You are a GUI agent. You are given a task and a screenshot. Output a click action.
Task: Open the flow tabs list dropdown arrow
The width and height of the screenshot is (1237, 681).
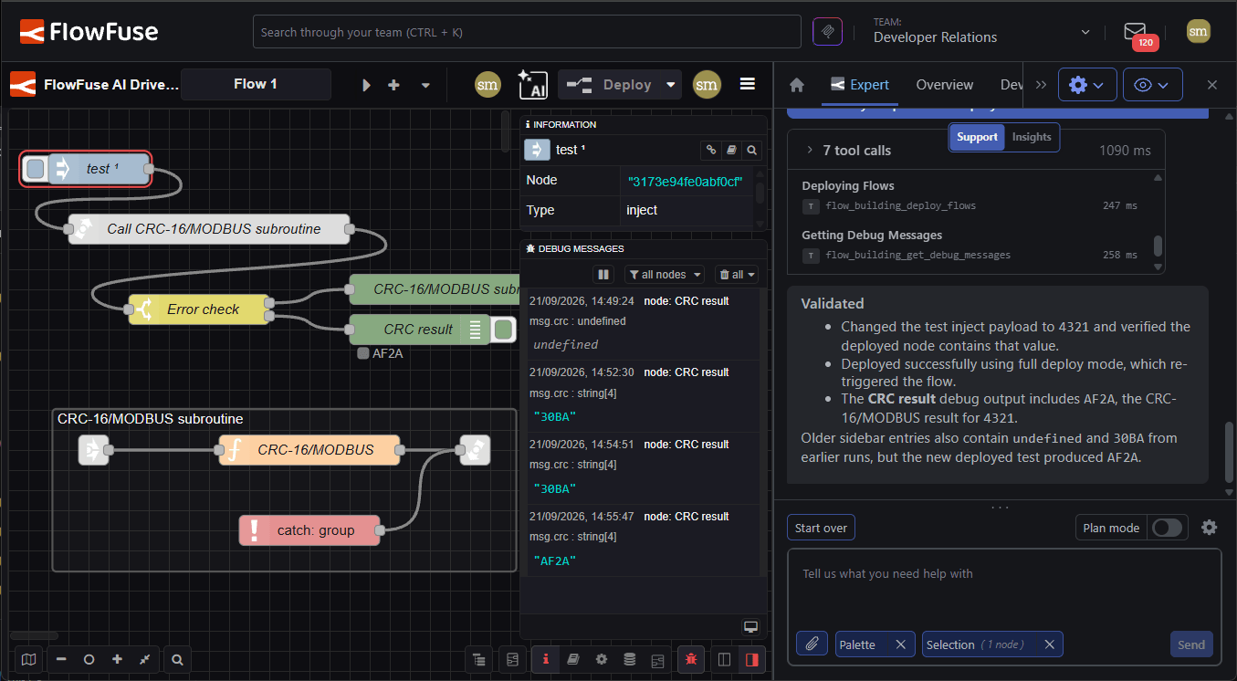pyautogui.click(x=425, y=85)
